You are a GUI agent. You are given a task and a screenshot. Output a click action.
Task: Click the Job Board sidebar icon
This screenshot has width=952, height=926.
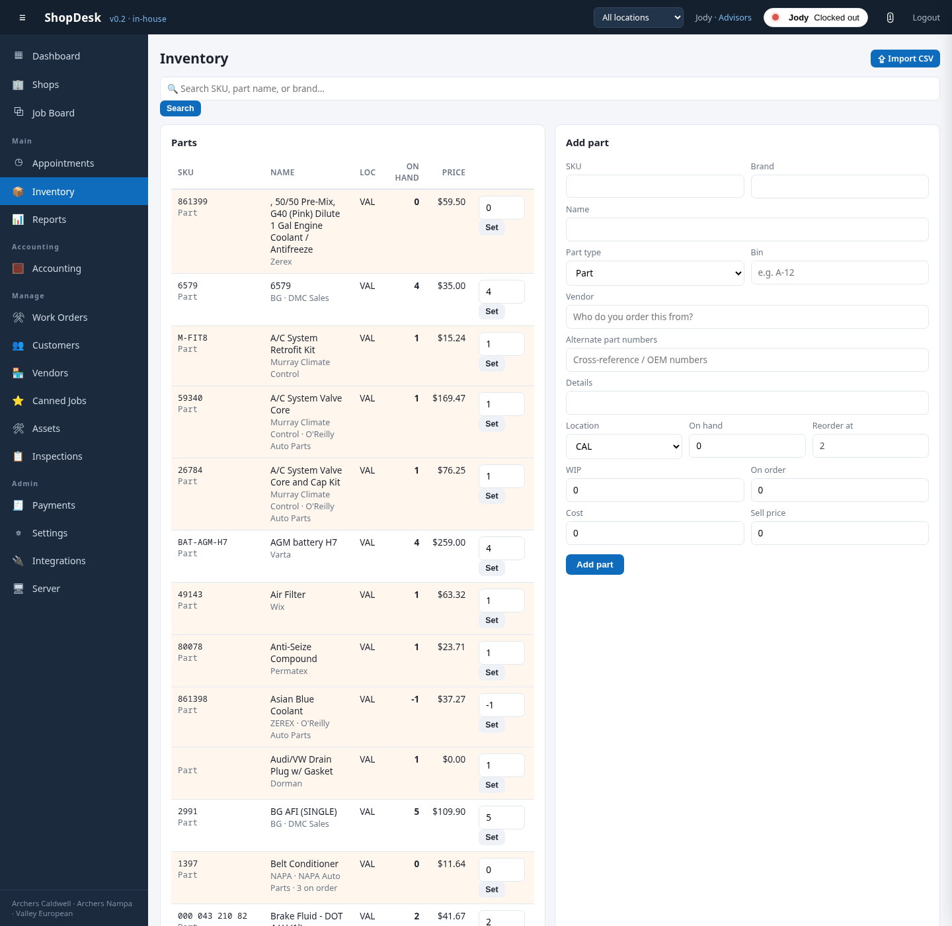pyautogui.click(x=19, y=112)
